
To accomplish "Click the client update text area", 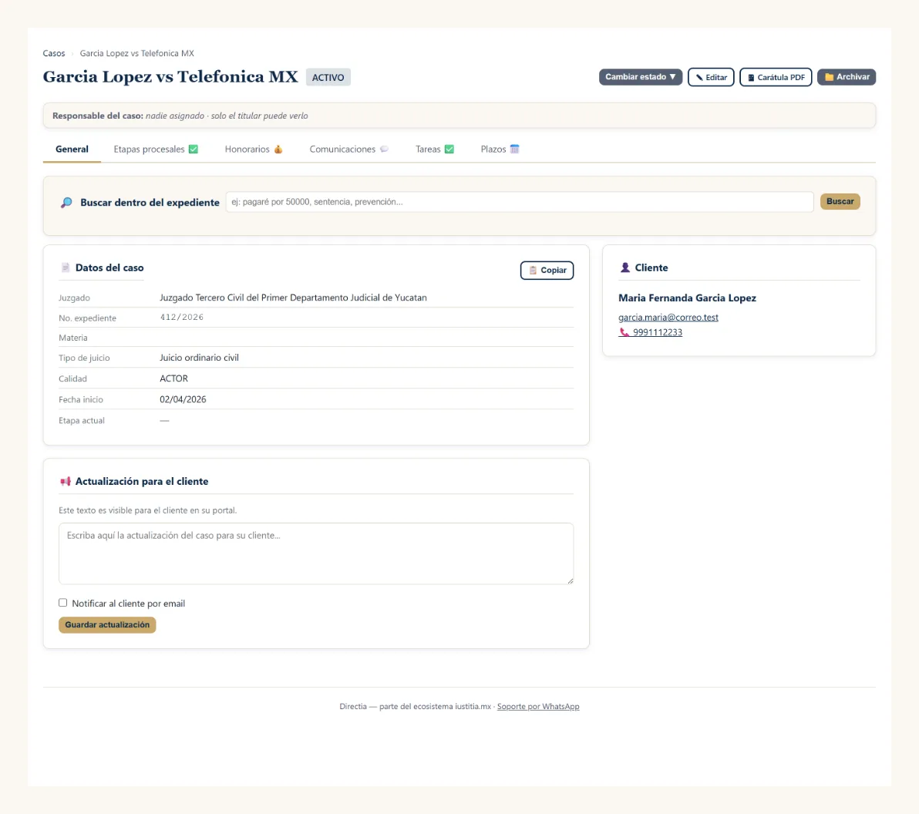I will tap(316, 553).
